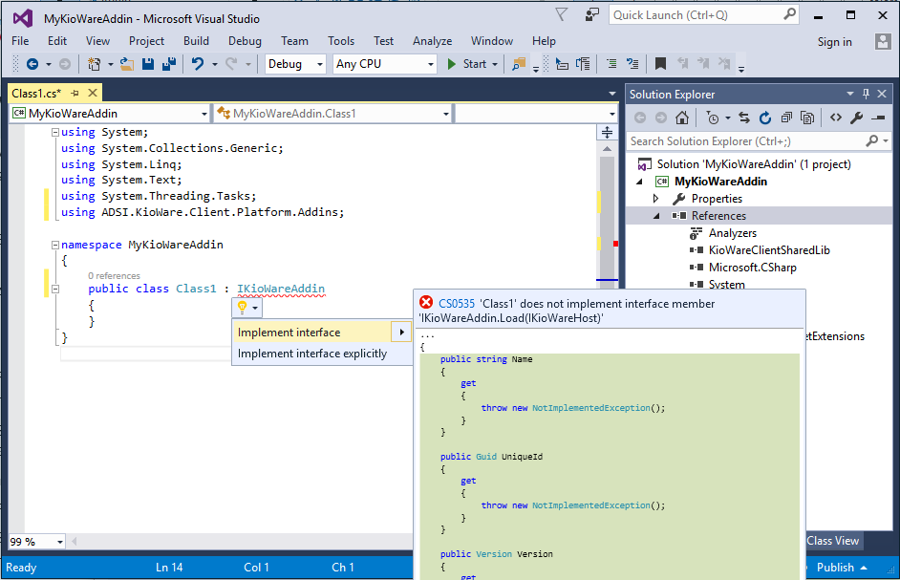
Task: Select the Analyzers node
Action: [733, 232]
